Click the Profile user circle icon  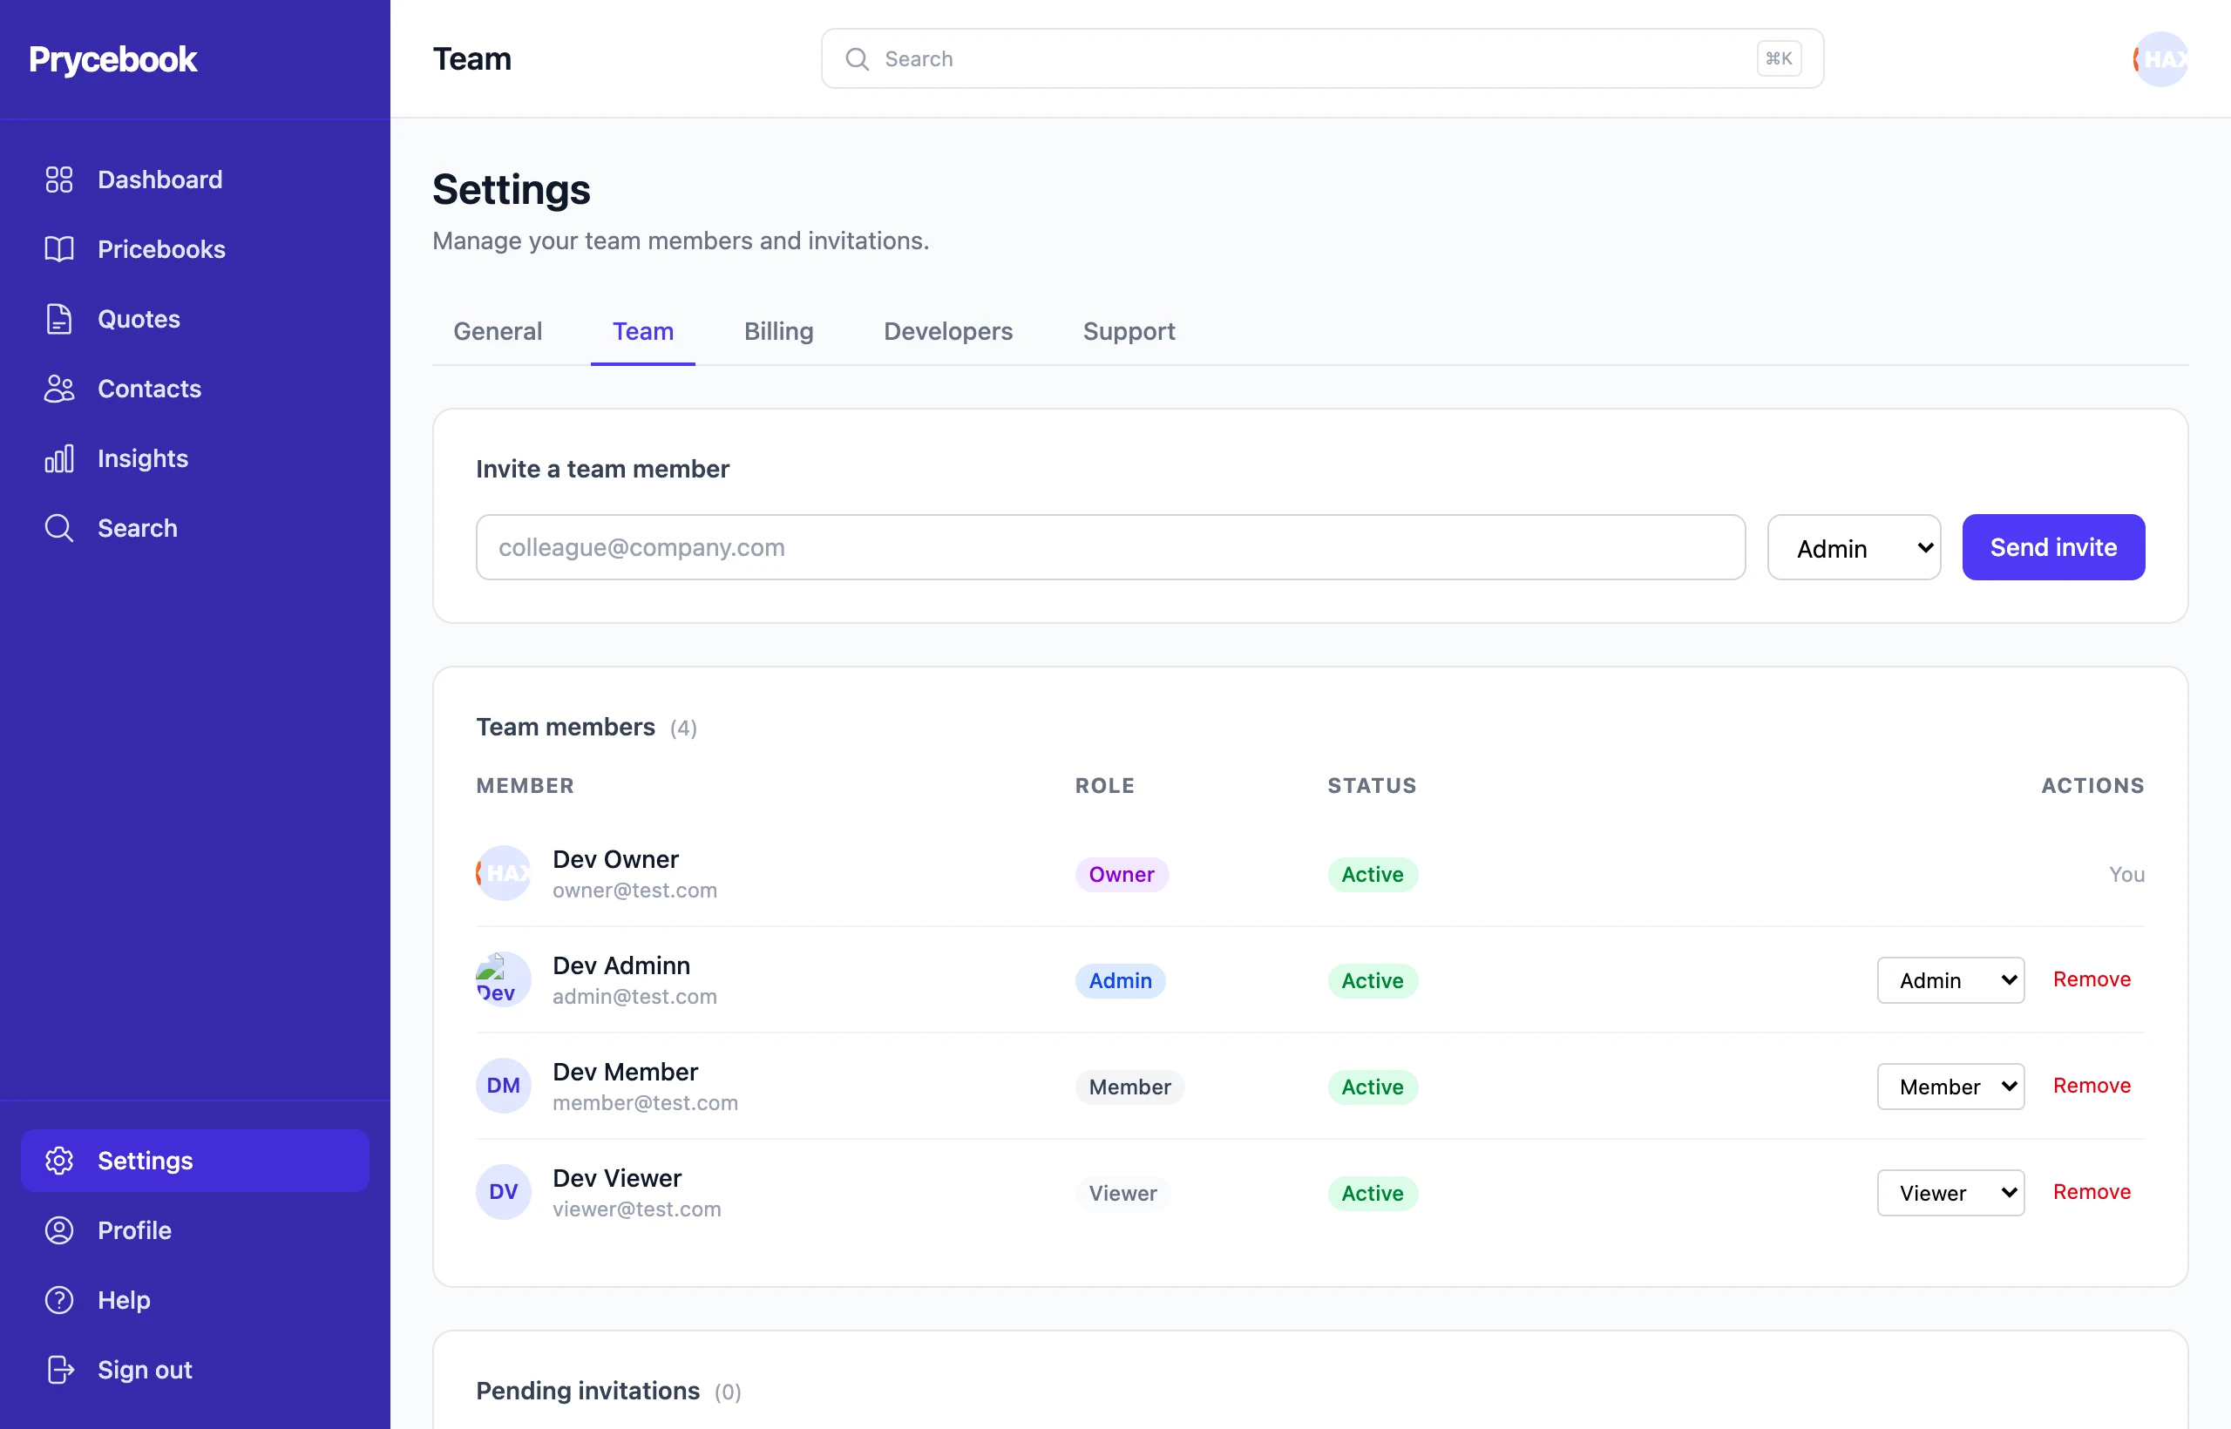[58, 1229]
